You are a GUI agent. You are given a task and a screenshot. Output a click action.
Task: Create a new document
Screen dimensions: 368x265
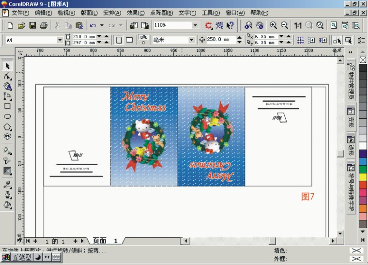pyautogui.click(x=10, y=25)
